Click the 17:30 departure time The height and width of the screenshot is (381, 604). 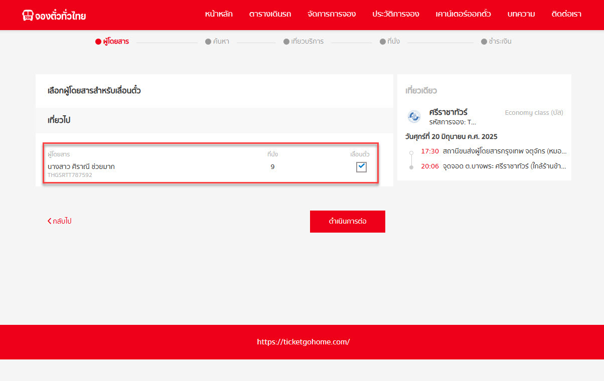tap(430, 151)
